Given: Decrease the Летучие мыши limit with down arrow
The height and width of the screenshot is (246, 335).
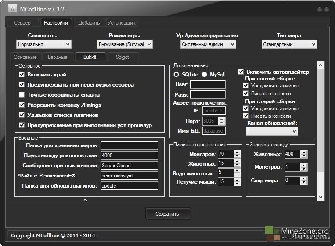Looking at the screenshot, I should [237, 184].
